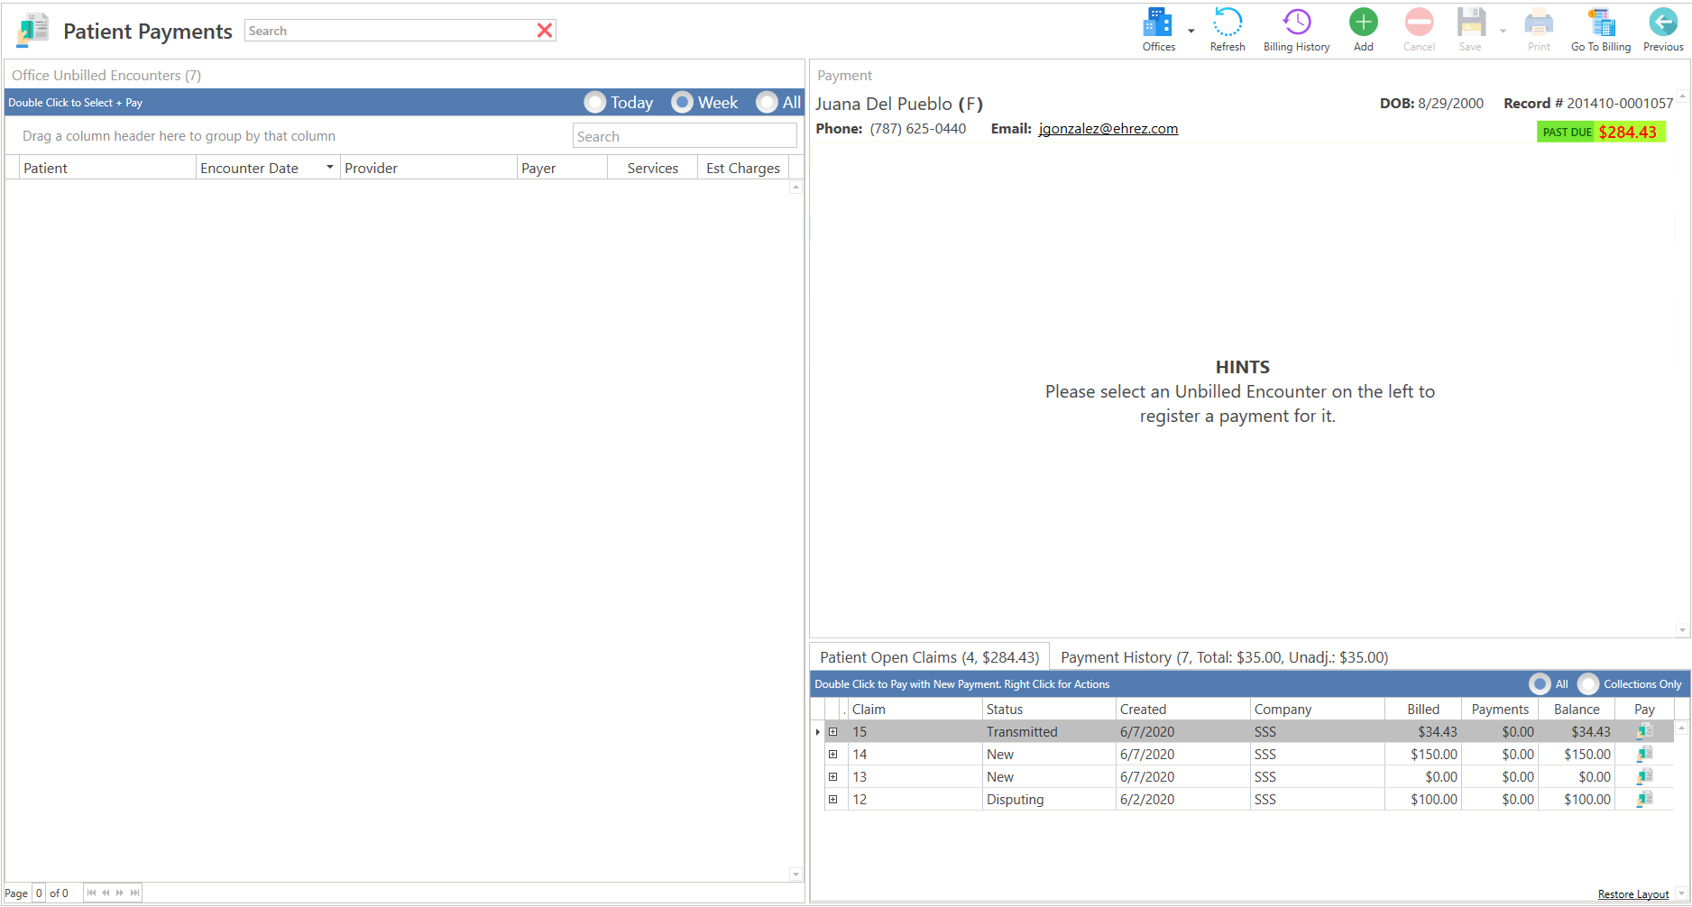Go to previous page in pager
Viewport: 1692px width, 907px height.
click(106, 893)
